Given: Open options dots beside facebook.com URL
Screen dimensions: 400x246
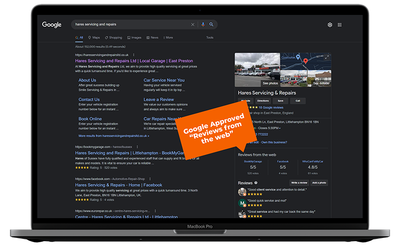Looking at the screenshot, I should [150, 179].
